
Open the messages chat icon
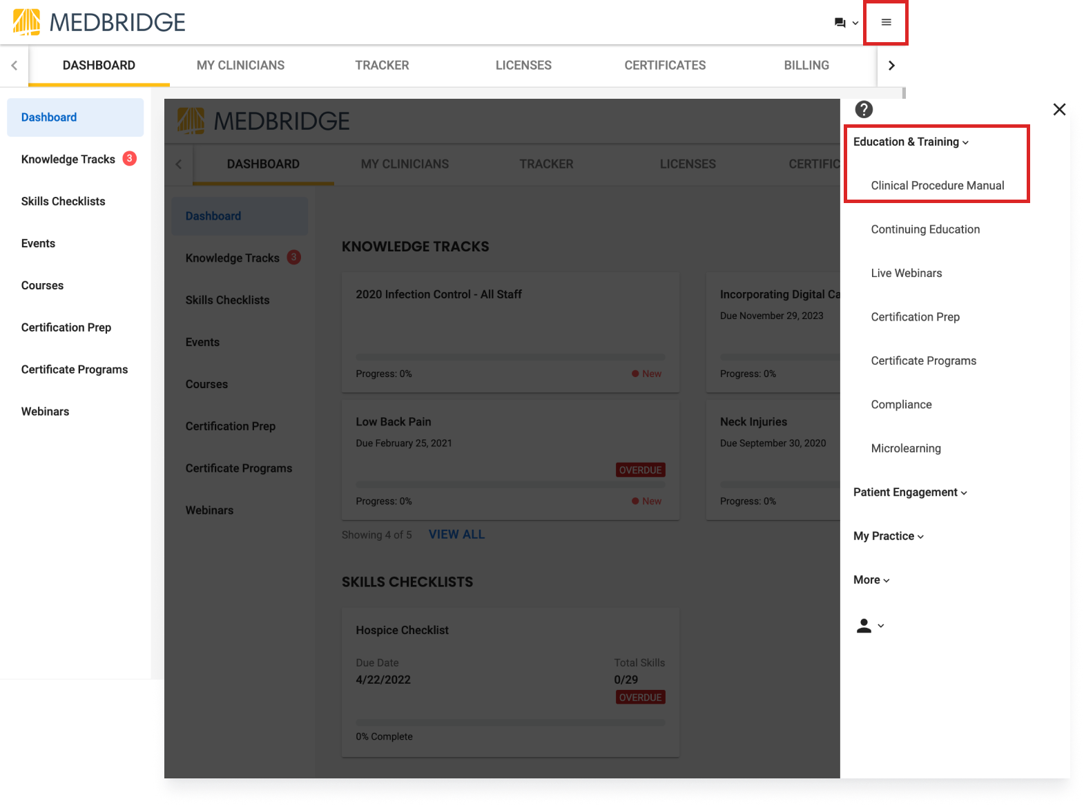coord(840,23)
